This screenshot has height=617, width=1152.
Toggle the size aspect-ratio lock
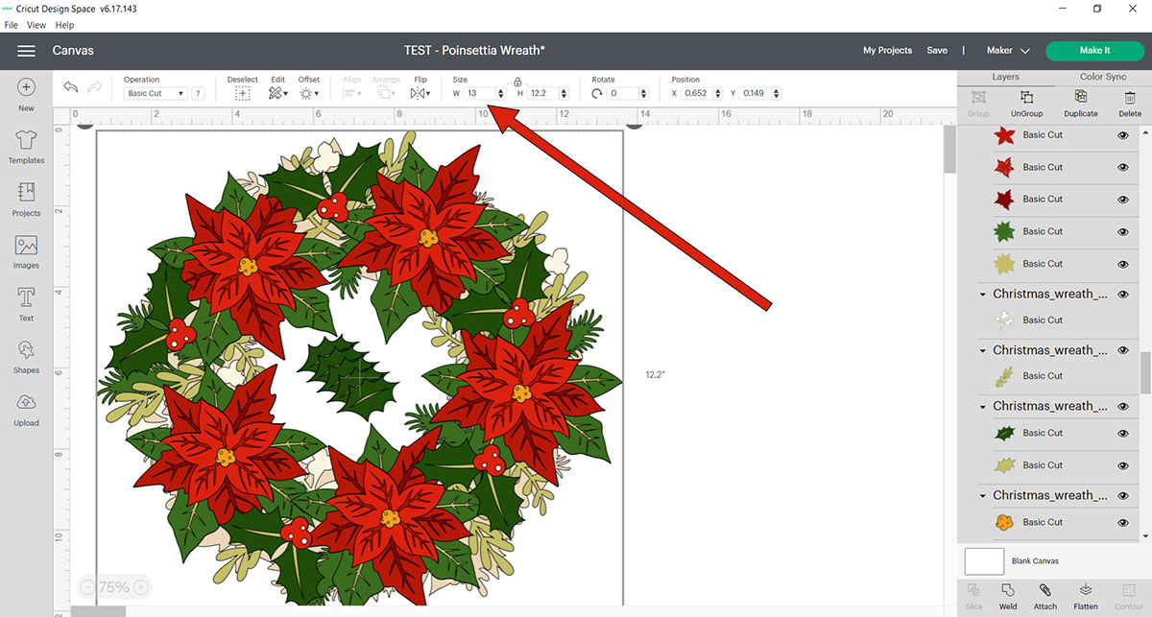(x=517, y=83)
